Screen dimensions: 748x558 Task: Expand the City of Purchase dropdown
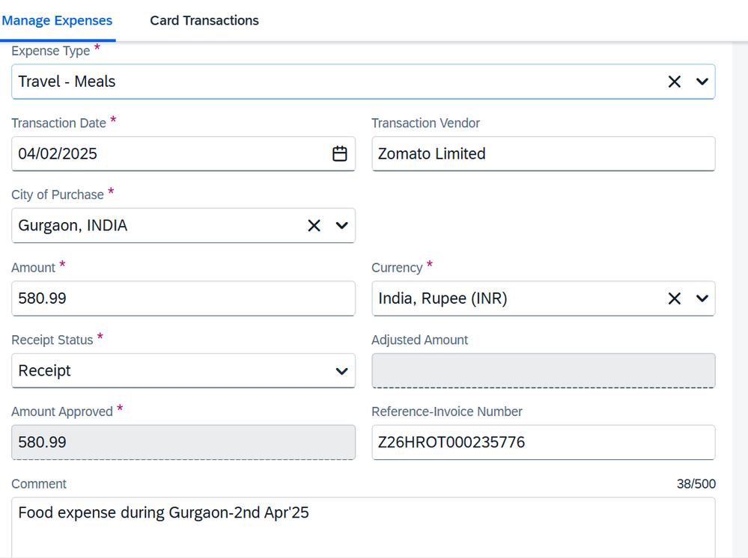coord(341,225)
